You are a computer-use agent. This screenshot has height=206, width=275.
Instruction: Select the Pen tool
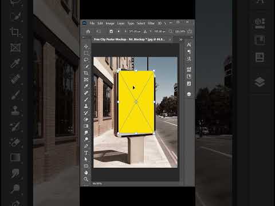click(86, 146)
